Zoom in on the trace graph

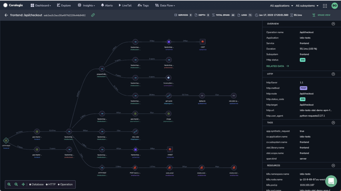9,184
